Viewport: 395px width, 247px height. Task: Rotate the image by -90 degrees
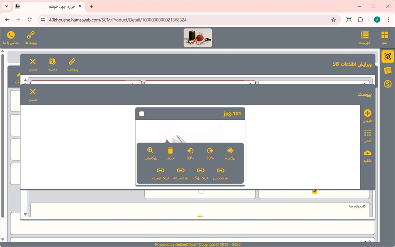[x=190, y=151]
